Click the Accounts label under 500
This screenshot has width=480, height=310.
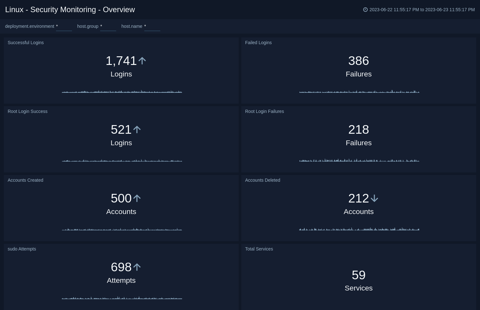[121, 211]
